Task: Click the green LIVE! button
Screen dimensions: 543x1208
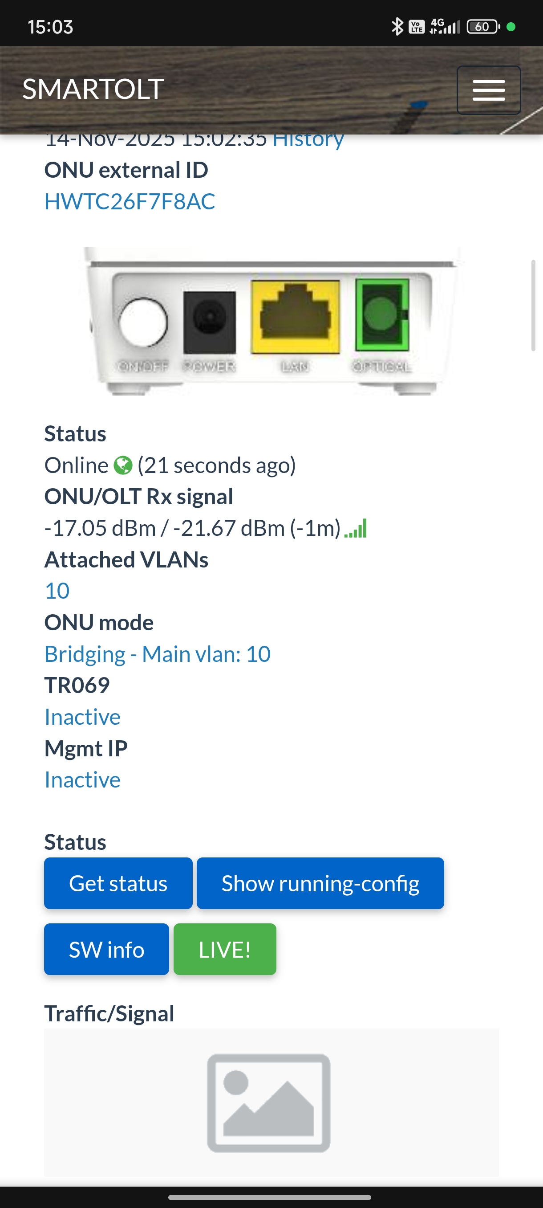Action: click(225, 950)
